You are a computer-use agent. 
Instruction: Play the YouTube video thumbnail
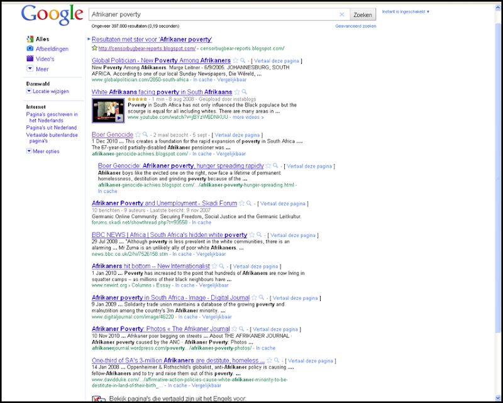click(108, 111)
